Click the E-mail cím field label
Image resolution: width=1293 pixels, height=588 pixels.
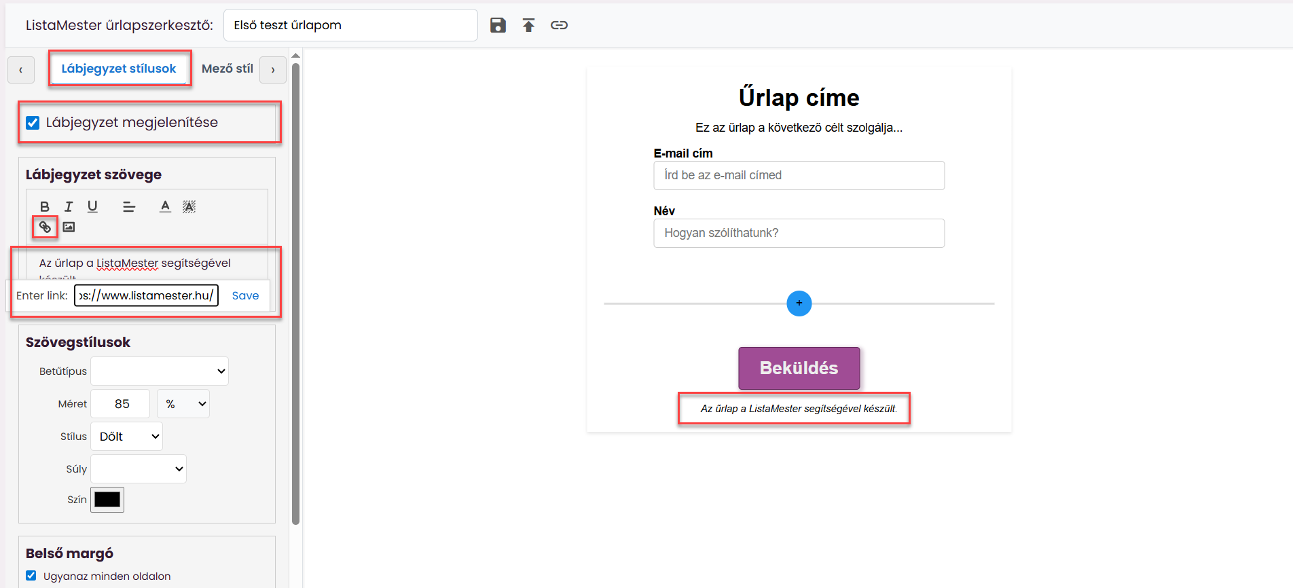[x=683, y=153]
